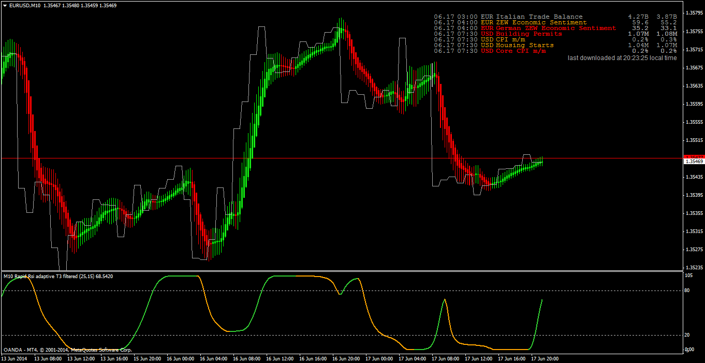Click the 1.35275 price level label

(695, 250)
